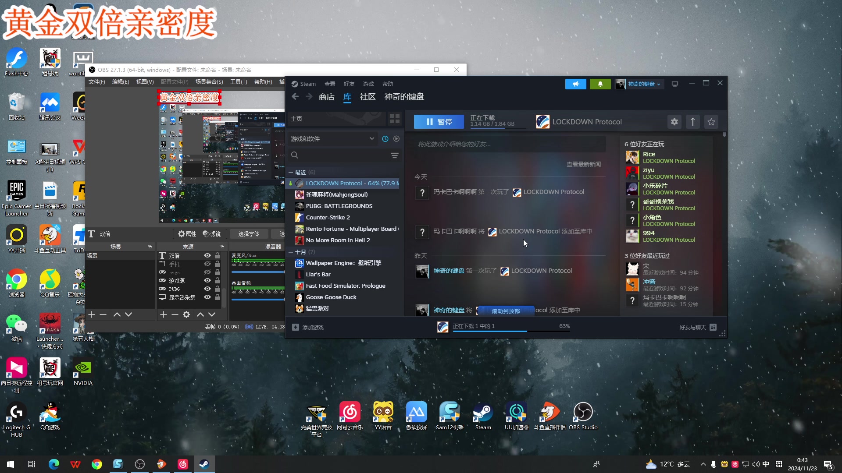
Task: Toggle visibility of 手机 scene source
Action: click(207, 264)
